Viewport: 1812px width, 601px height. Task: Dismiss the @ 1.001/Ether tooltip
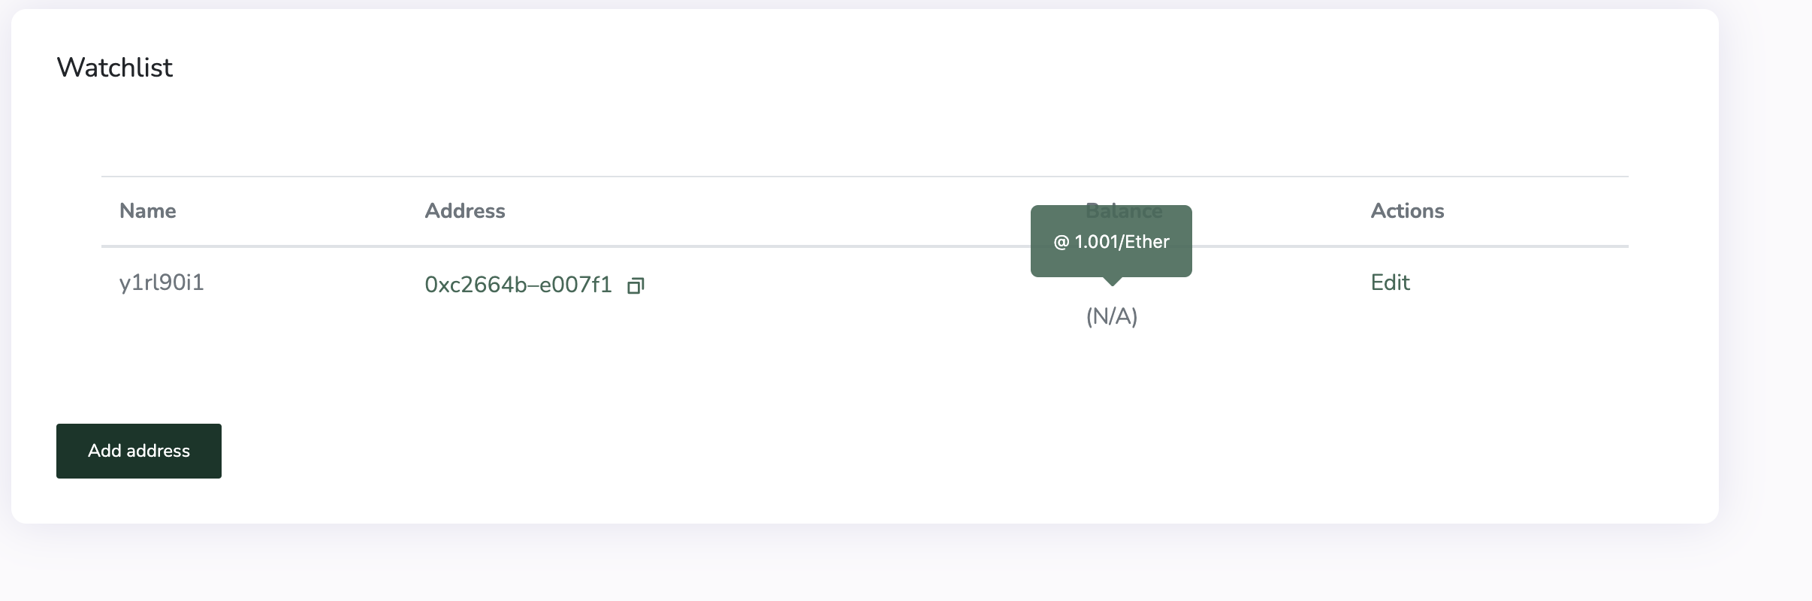(x=1111, y=241)
